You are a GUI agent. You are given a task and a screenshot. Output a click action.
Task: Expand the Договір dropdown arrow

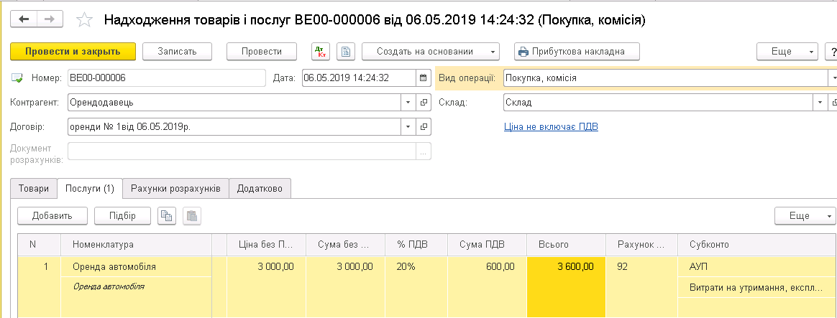(408, 127)
